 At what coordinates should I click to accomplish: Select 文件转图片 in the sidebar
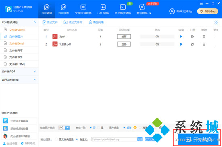19,37
